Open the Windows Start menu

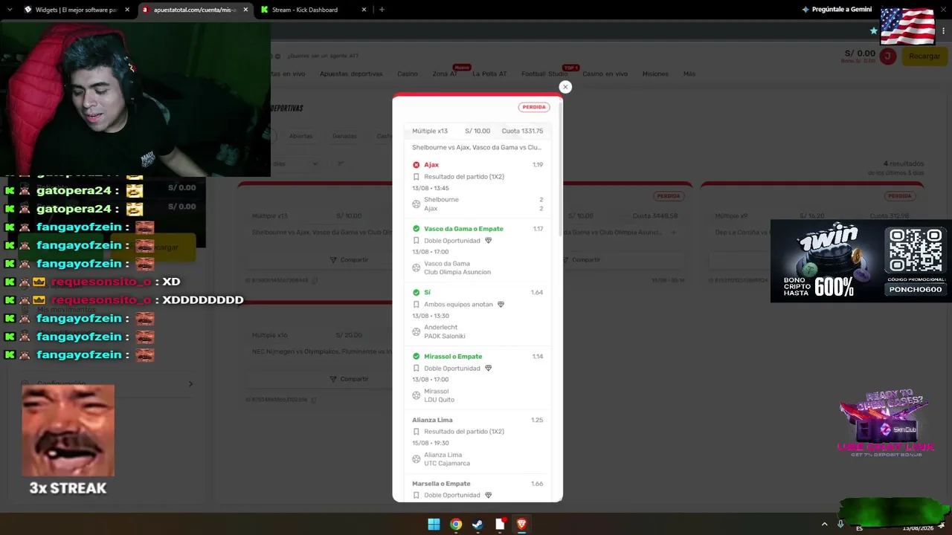[434, 525]
